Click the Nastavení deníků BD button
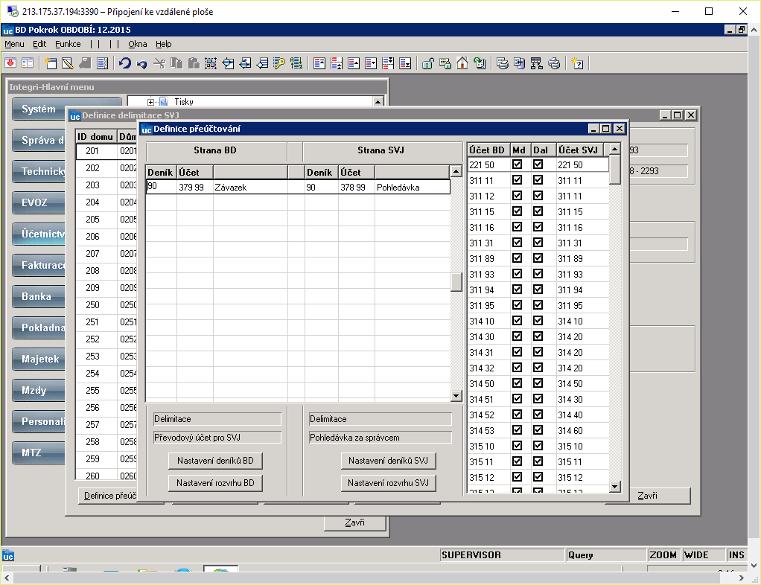761x585 pixels. pos(215,461)
